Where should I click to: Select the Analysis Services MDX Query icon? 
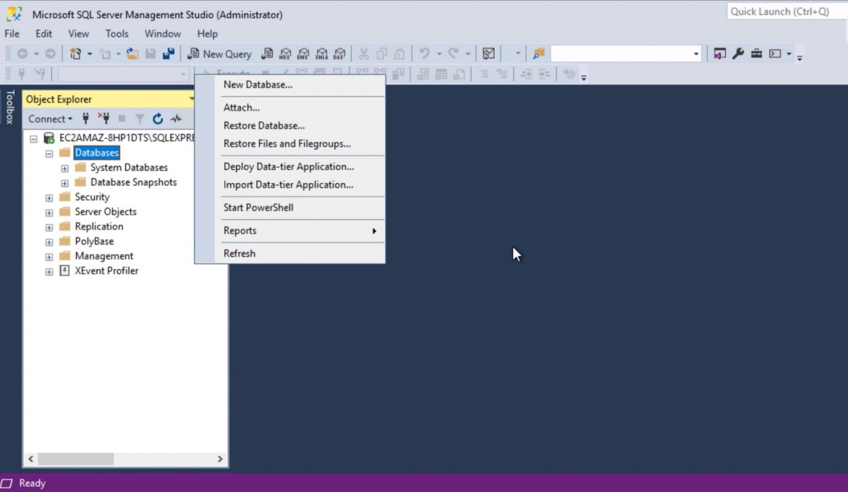coord(284,54)
